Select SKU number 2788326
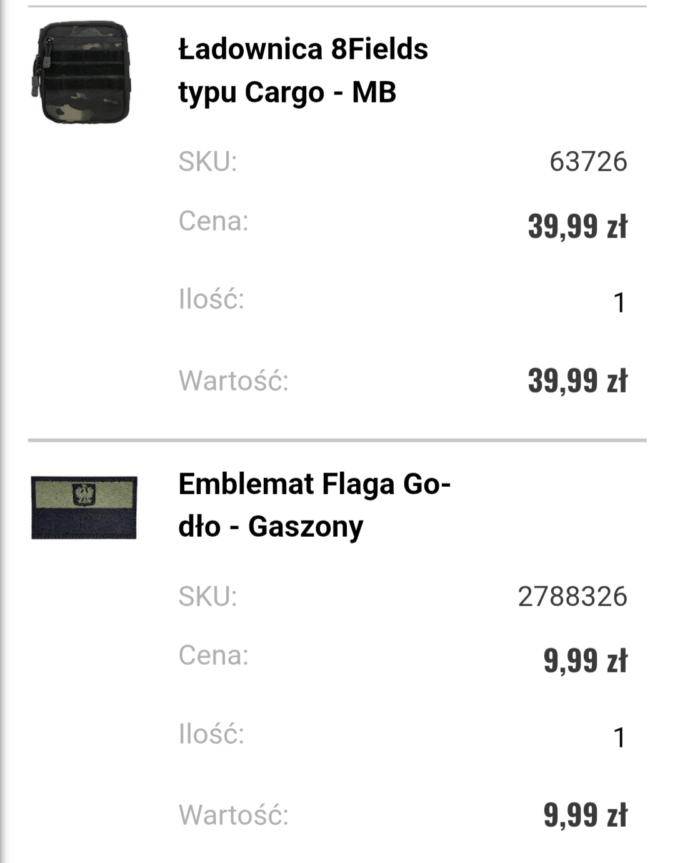 click(x=572, y=596)
